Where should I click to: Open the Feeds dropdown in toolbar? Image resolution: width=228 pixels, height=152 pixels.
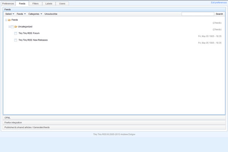click(21, 14)
